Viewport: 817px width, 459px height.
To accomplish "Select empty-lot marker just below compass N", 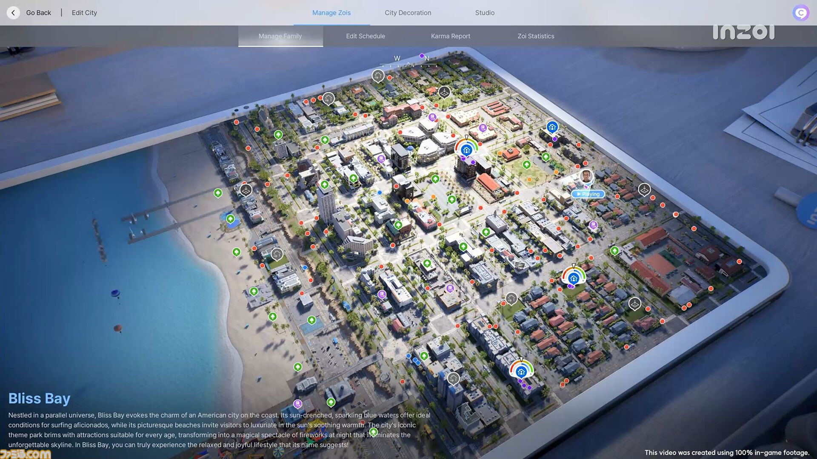I will (444, 92).
